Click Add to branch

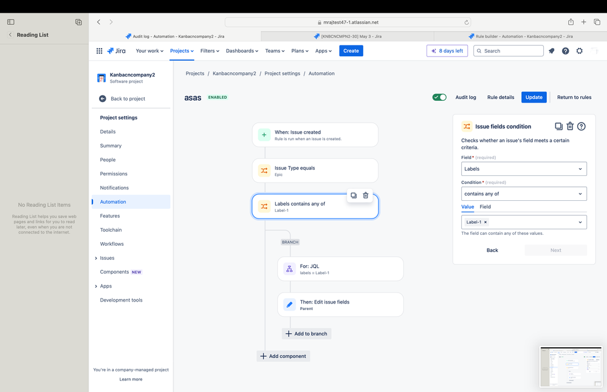click(x=307, y=334)
